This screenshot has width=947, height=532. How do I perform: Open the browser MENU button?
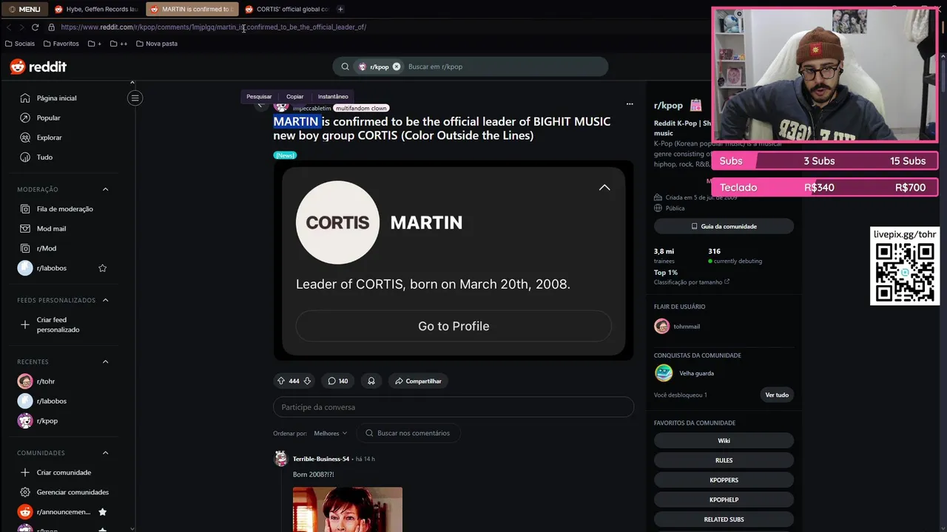25,9
